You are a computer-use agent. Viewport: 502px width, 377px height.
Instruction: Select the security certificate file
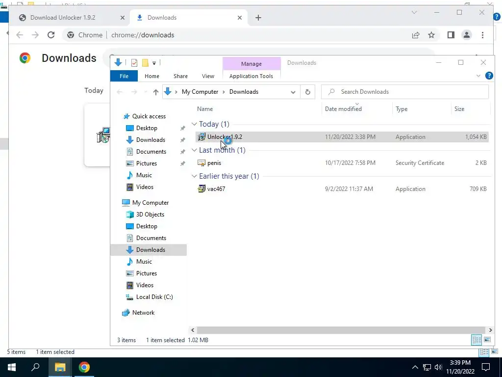[342, 163]
